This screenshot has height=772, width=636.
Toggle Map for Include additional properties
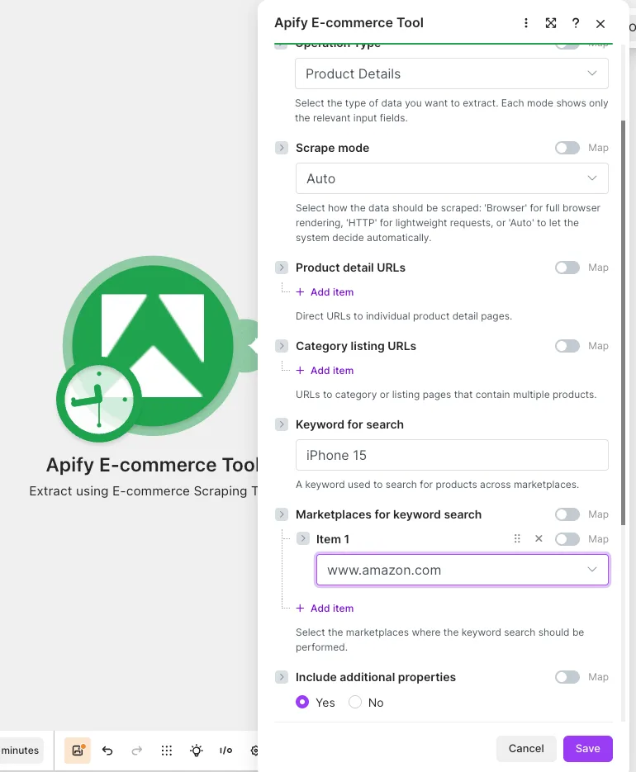coord(567,677)
